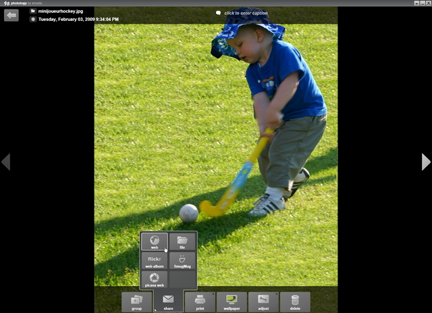Upload to Flickr web album
This screenshot has width=432, height=313.
pos(155,261)
